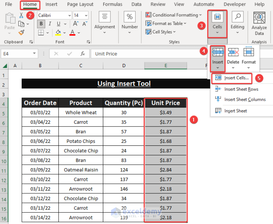Click the Cut scissors icon
This screenshot has height=224, width=273.
pyautogui.click(x=21, y=15)
